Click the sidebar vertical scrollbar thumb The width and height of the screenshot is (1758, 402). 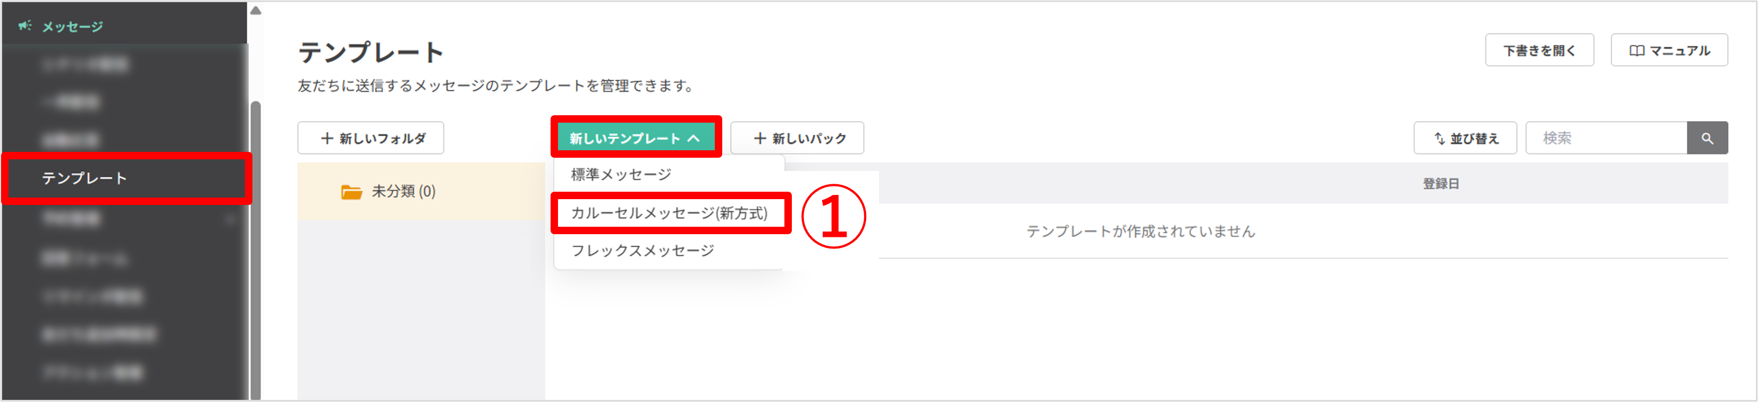[x=255, y=246]
